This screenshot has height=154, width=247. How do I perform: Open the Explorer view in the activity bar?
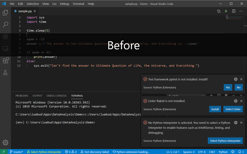click(x=5, y=12)
